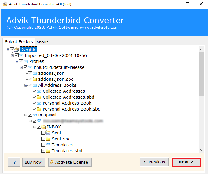Click the mailbox icon beside Collected Addresses
Screen dimensions: 208x174
(39, 91)
